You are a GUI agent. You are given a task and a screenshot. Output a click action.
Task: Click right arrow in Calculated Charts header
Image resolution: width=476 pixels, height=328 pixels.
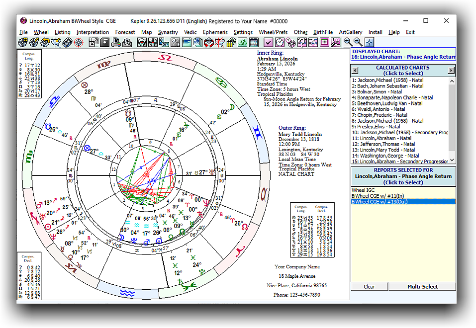(x=452, y=71)
